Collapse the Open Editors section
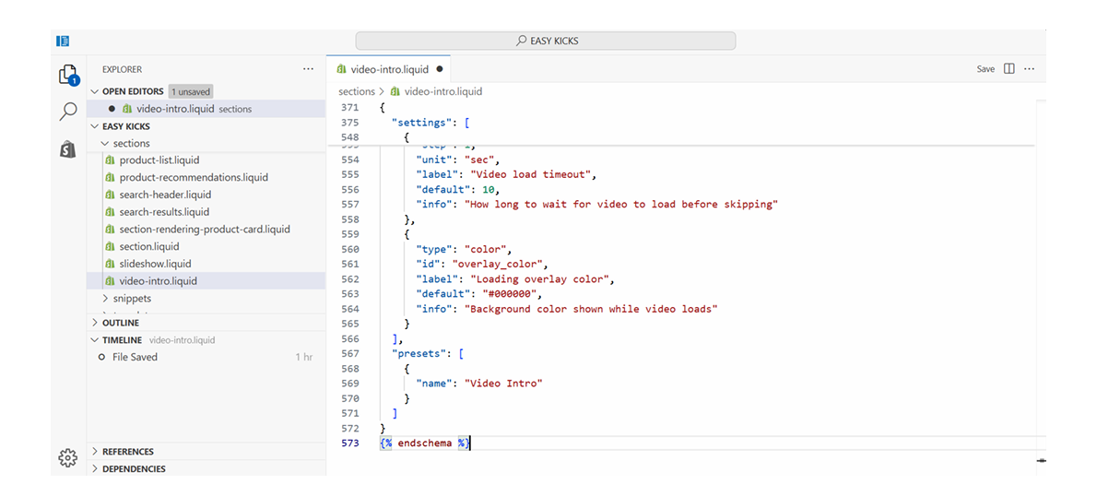 pyautogui.click(x=94, y=91)
